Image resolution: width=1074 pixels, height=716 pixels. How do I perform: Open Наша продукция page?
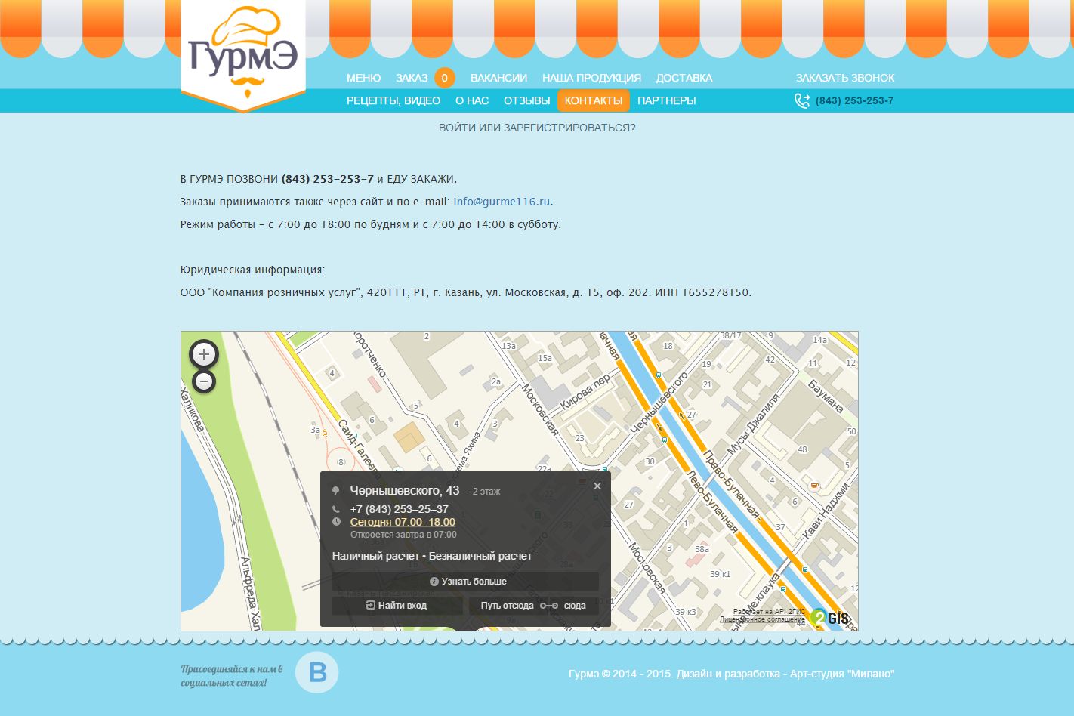point(591,78)
